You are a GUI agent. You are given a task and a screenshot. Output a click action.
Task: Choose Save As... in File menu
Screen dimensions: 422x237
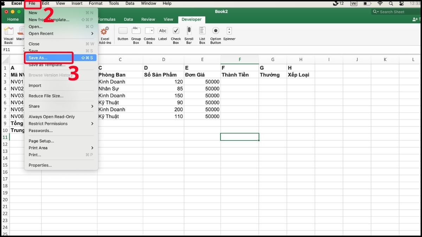tap(61, 58)
